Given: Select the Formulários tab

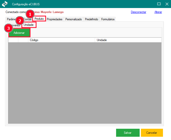Looking at the screenshot, I should click(108, 19).
